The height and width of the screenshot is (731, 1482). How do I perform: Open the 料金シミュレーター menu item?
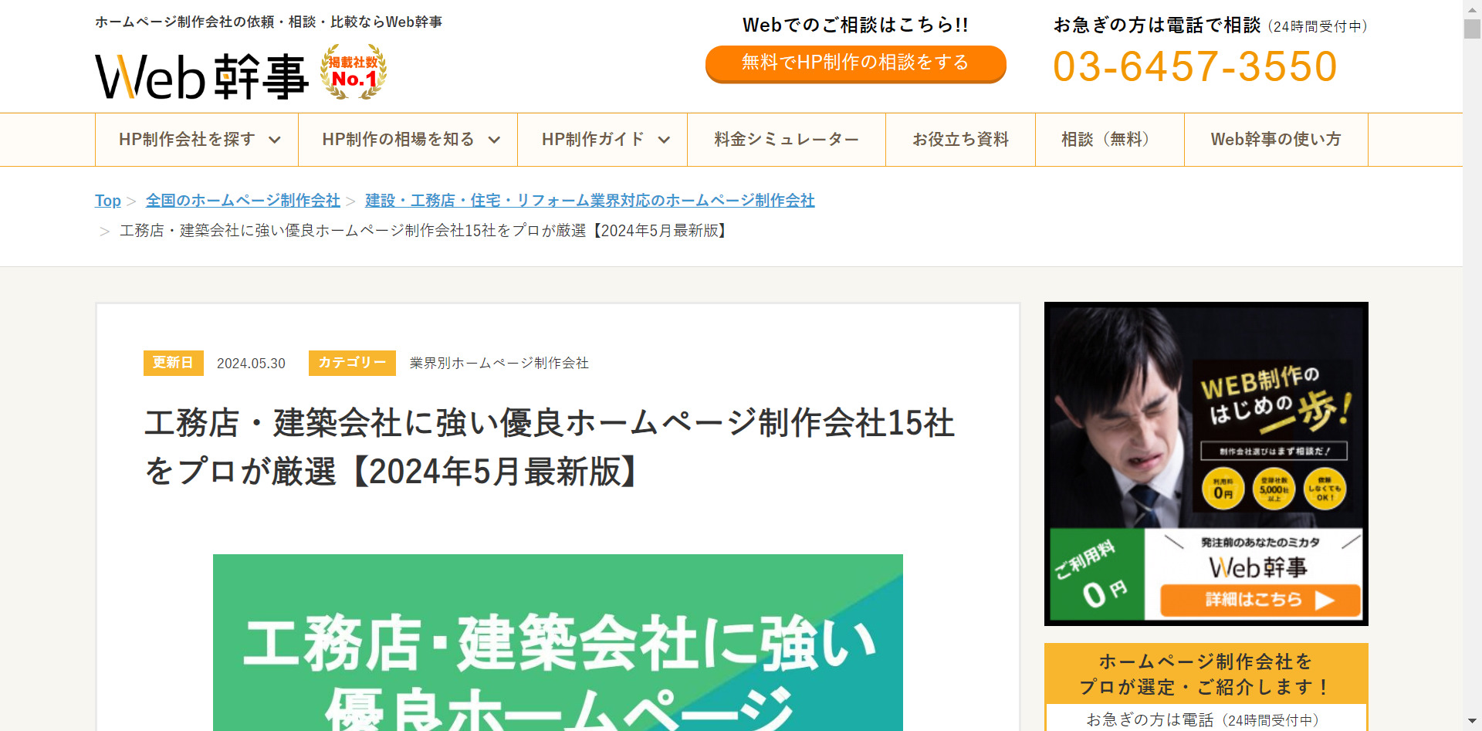click(x=786, y=140)
